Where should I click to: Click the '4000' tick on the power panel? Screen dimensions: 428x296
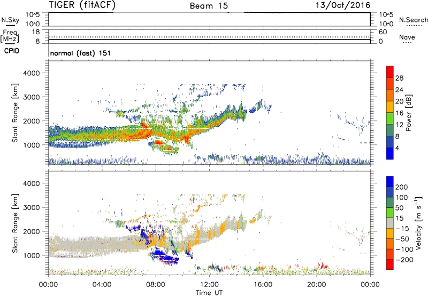31,73
